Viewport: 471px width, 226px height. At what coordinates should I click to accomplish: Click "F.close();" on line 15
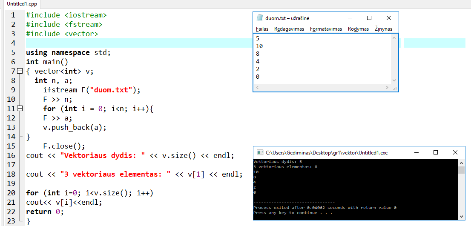click(64, 146)
